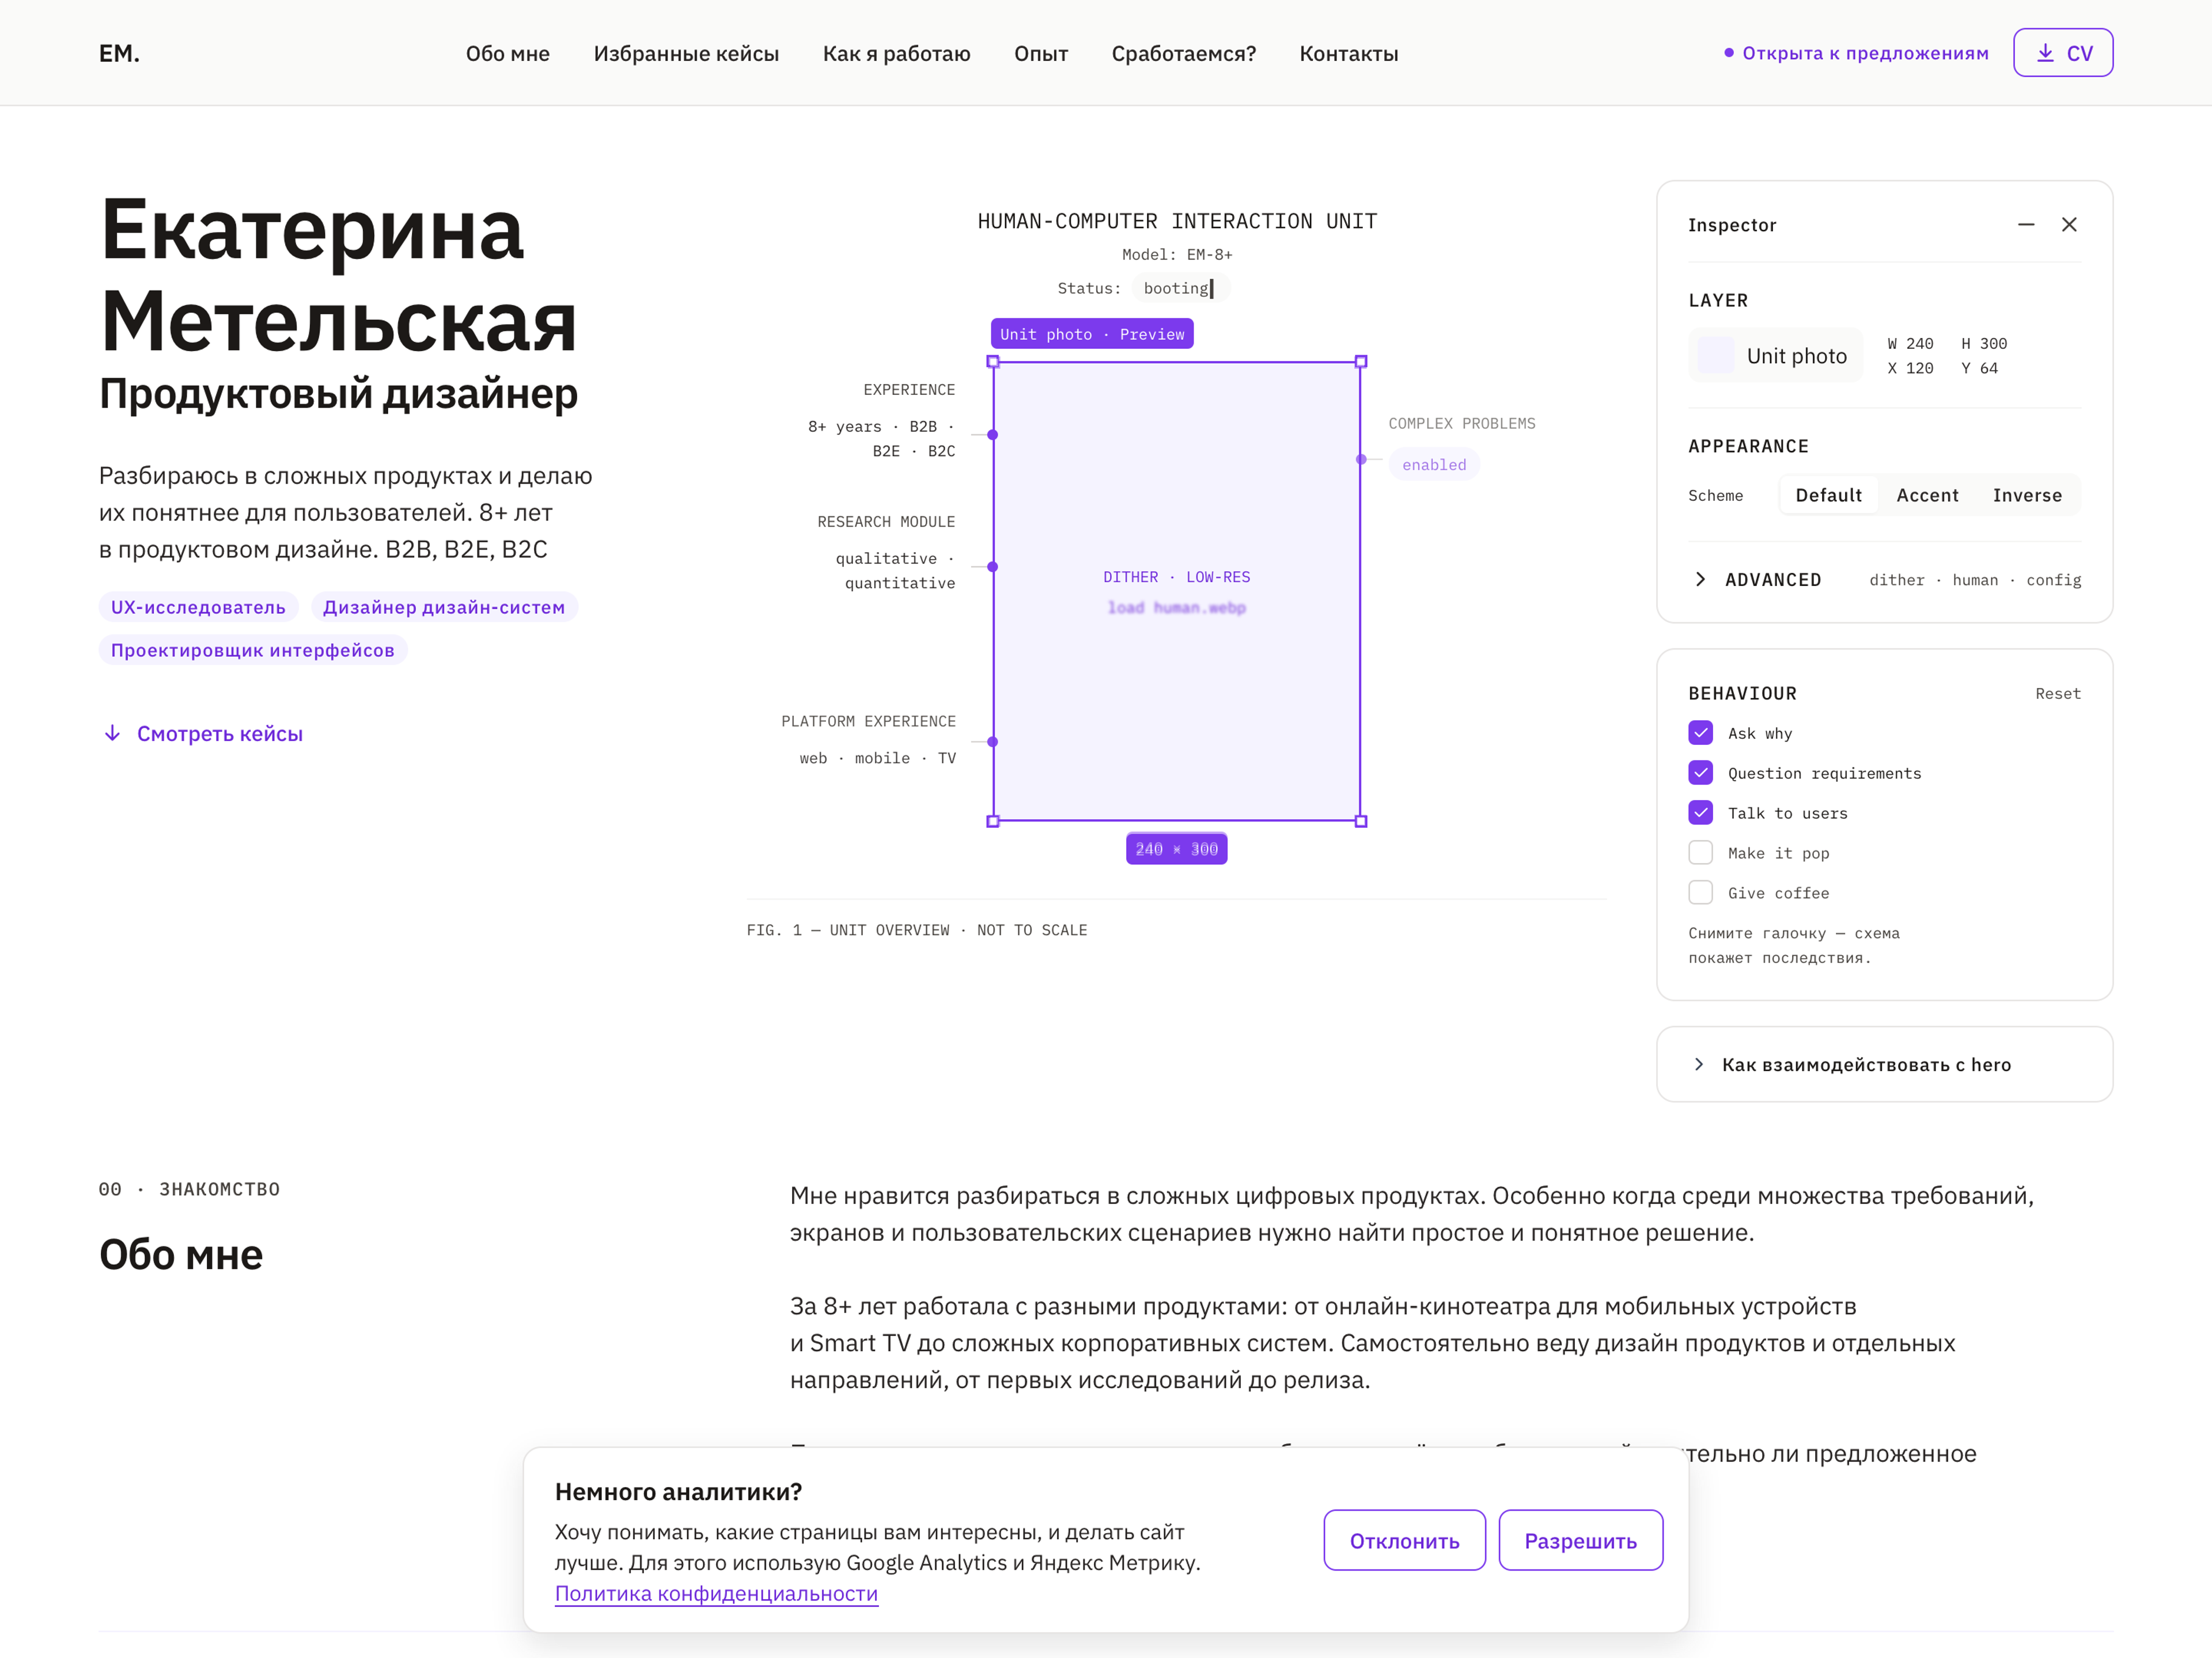This screenshot has width=2212, height=1658.
Task: Click the bottom-right selection handle
Action: pyautogui.click(x=1361, y=822)
